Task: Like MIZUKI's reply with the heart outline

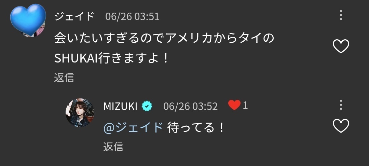Action: click(x=341, y=126)
